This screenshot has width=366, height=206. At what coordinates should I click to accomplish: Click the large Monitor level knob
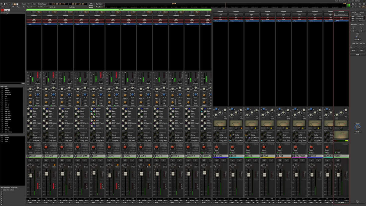point(357,127)
